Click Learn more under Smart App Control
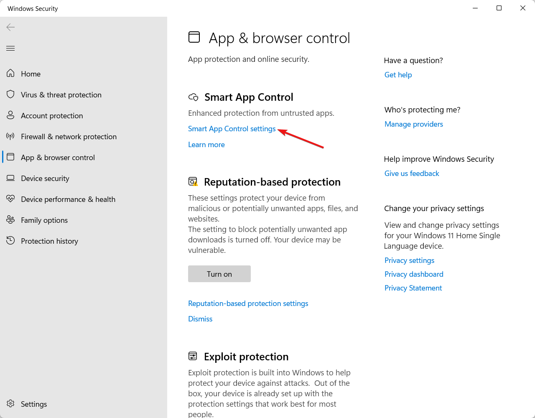Screen dimensions: 535x418 (206, 145)
